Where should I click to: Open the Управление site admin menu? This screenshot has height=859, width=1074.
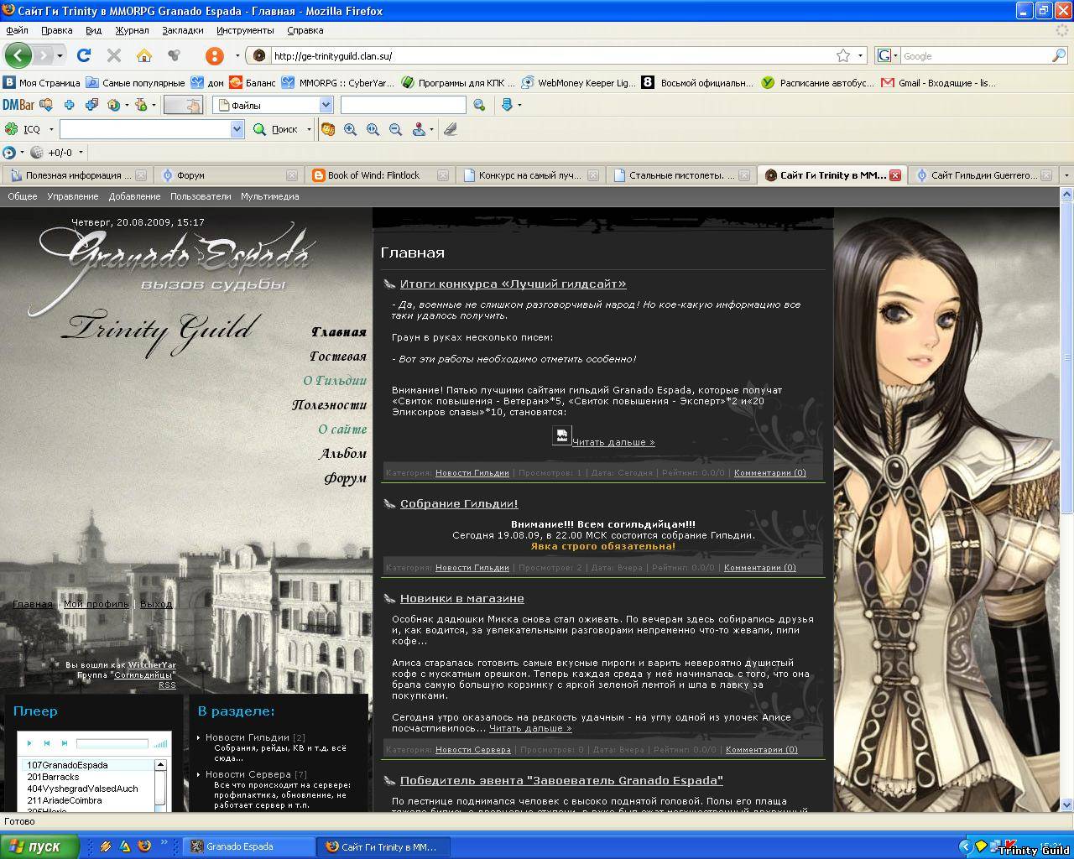(72, 196)
